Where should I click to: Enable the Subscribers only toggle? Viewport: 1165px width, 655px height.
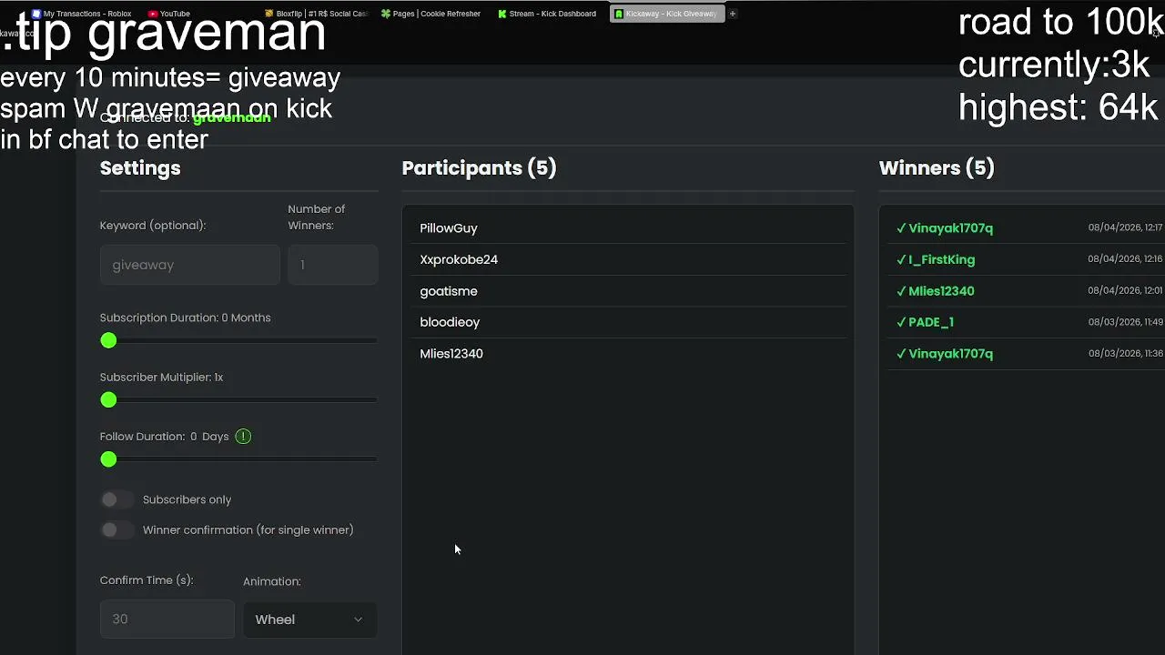[116, 499]
